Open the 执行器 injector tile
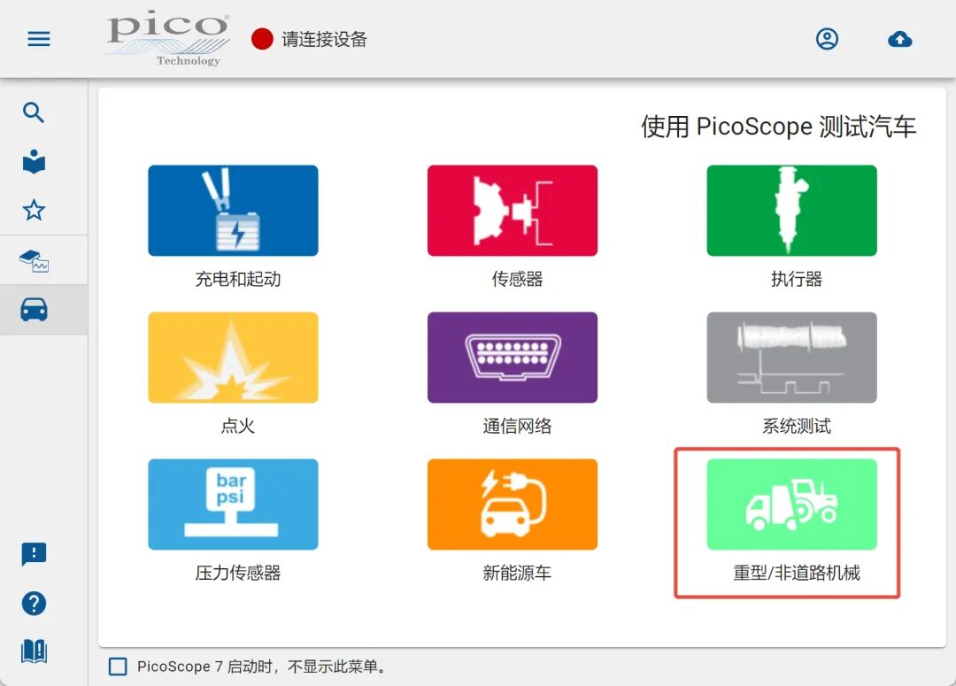 pyautogui.click(x=791, y=211)
